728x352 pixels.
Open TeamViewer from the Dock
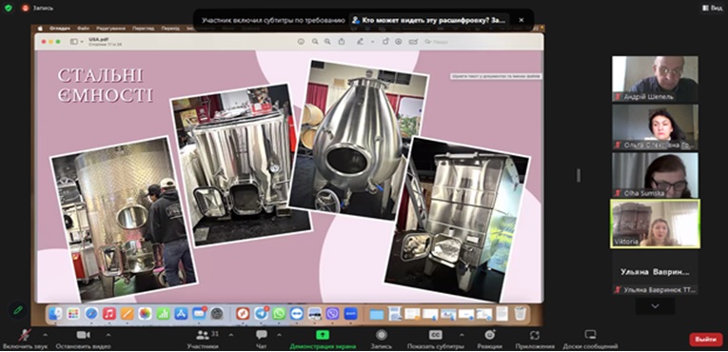[297, 313]
